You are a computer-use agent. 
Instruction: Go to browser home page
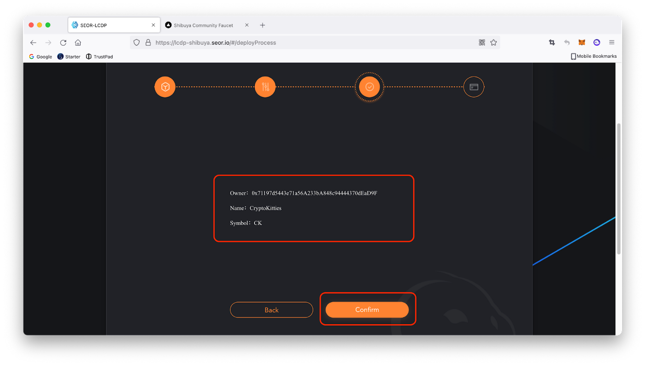[x=78, y=42]
